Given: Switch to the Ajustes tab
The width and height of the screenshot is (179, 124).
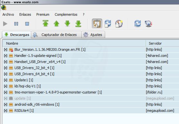Looking at the screenshot, I should 93,35.
